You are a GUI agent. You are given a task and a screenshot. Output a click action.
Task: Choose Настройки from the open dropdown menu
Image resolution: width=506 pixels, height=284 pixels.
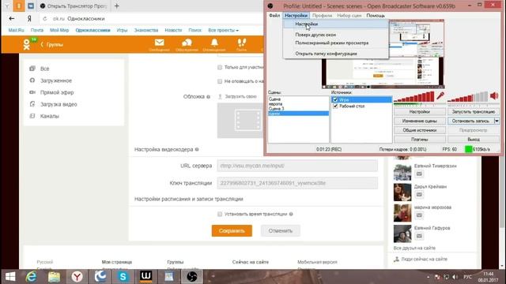coord(335,24)
